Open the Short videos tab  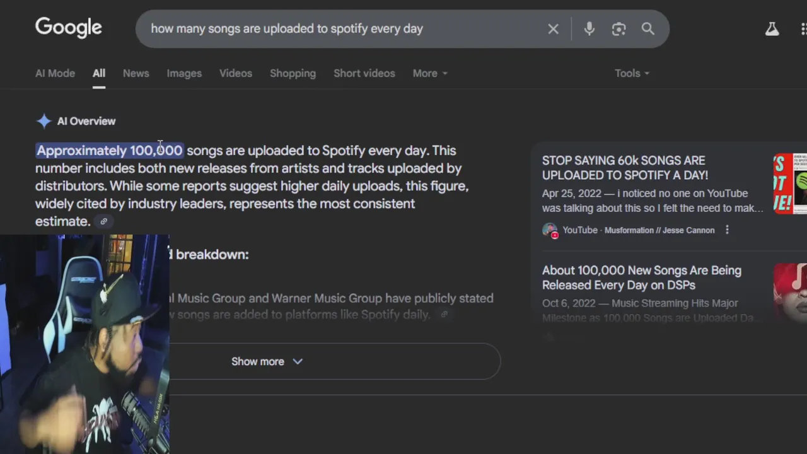[364, 73]
